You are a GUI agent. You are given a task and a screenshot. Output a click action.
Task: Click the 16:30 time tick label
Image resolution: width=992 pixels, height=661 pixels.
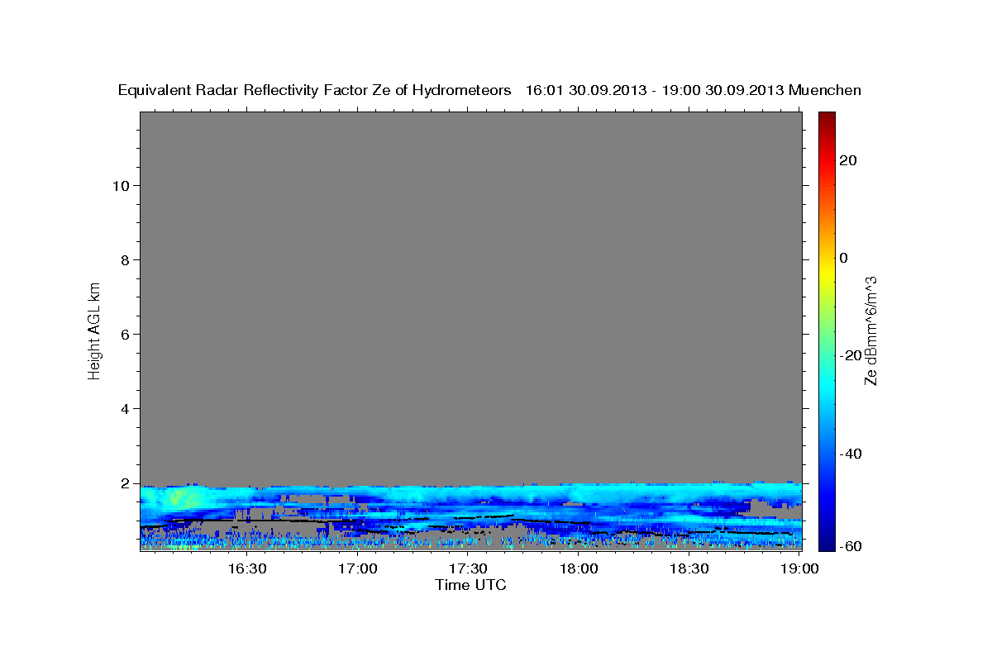247,569
